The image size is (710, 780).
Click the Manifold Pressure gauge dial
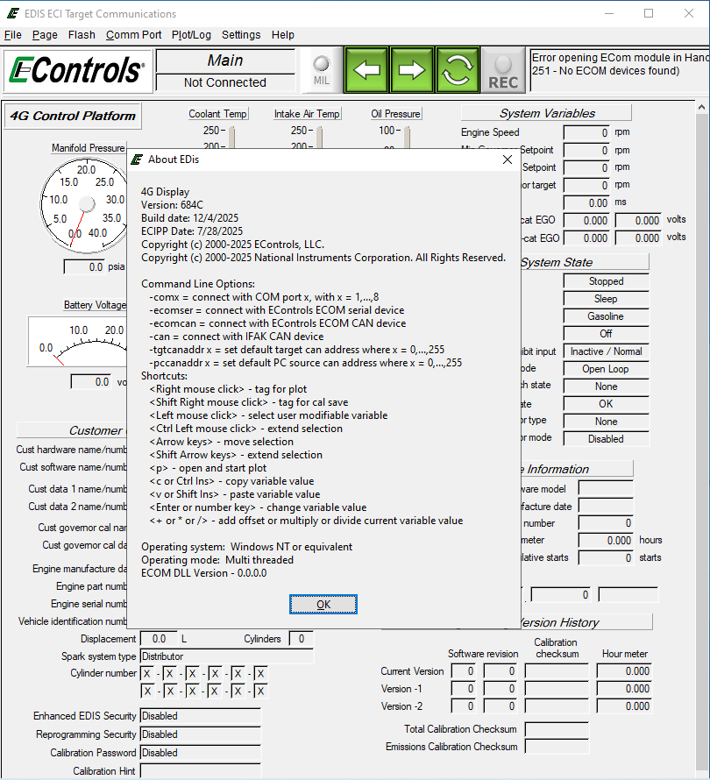(x=83, y=203)
